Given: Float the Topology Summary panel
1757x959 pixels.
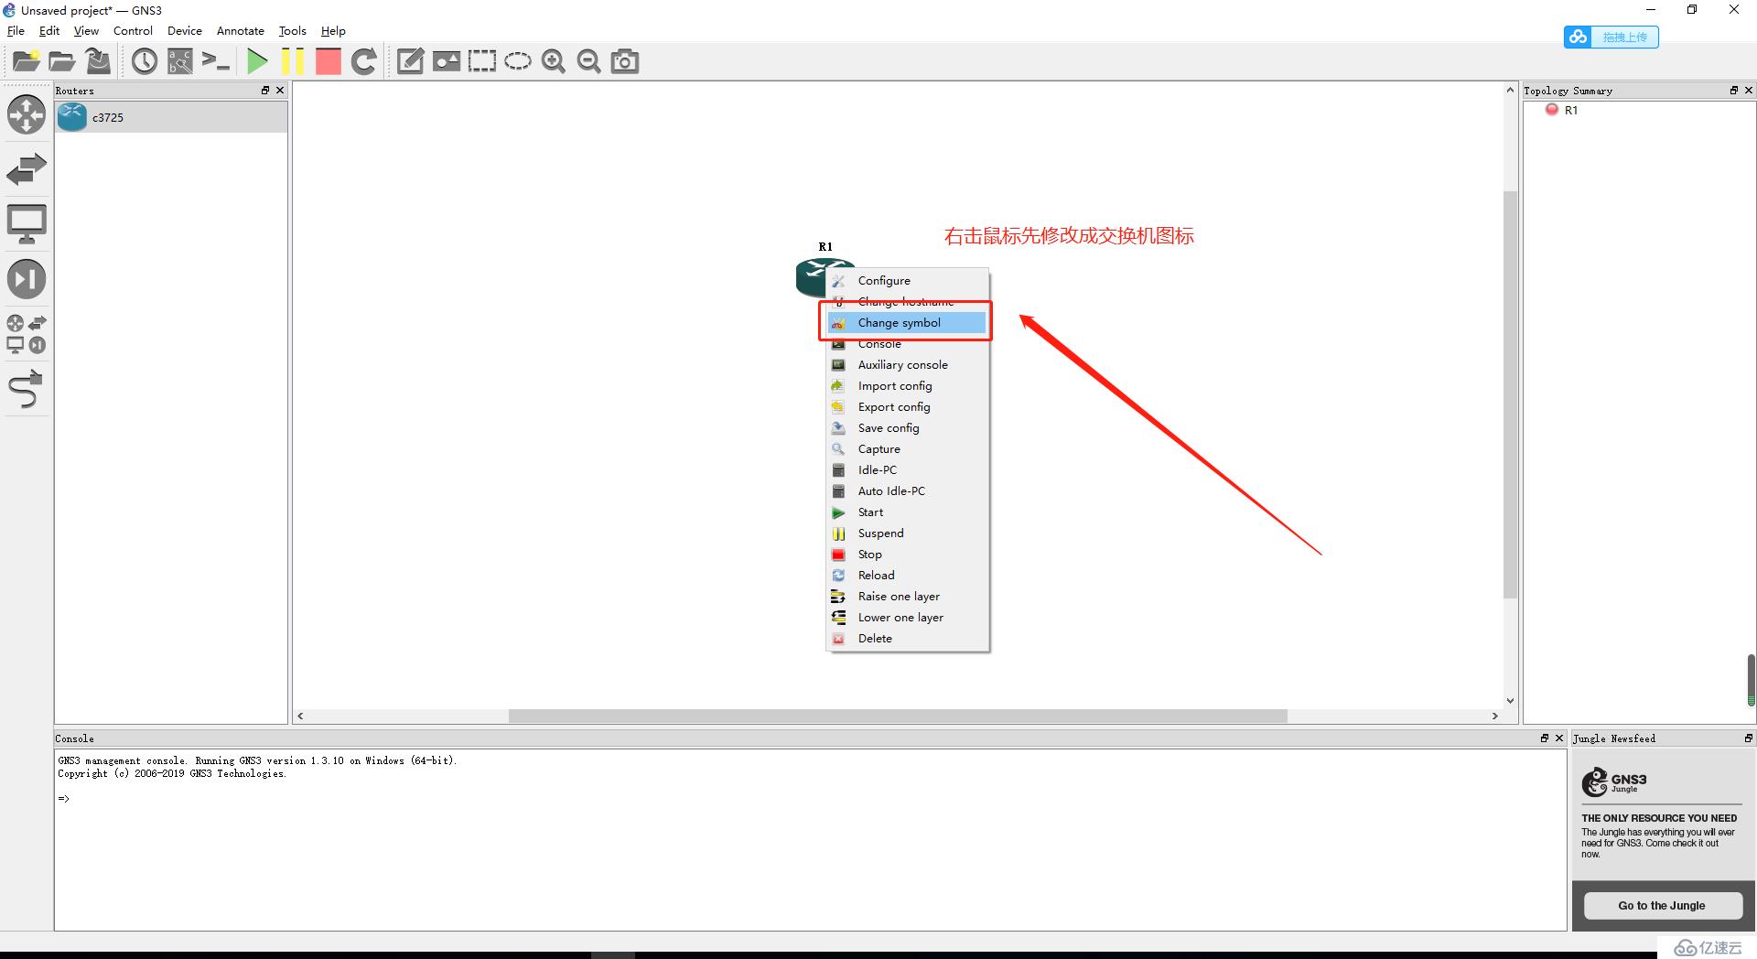Looking at the screenshot, I should coord(1733,91).
